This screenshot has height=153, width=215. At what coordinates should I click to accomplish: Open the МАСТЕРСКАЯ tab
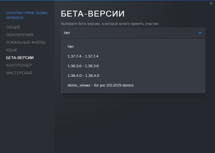pos(19,73)
